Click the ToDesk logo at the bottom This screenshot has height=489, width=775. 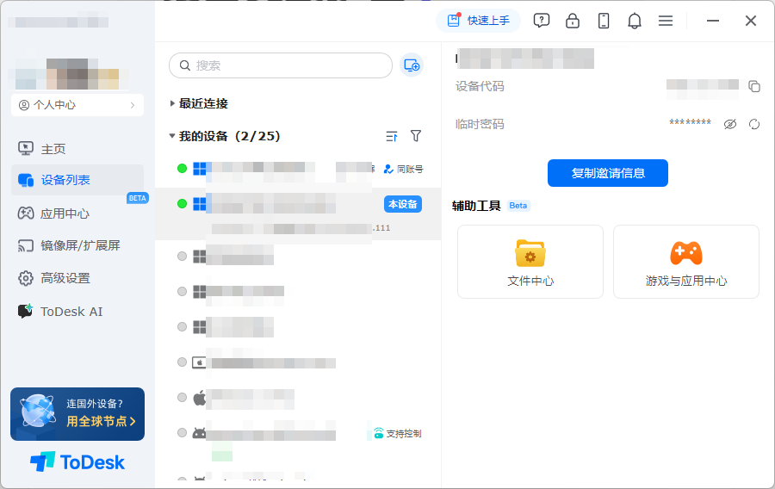tap(77, 462)
